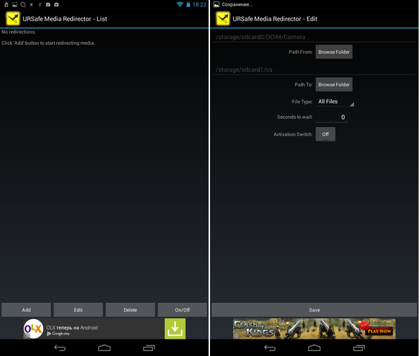Tap the Delete button
This screenshot has height=356, width=420.
[x=130, y=310]
